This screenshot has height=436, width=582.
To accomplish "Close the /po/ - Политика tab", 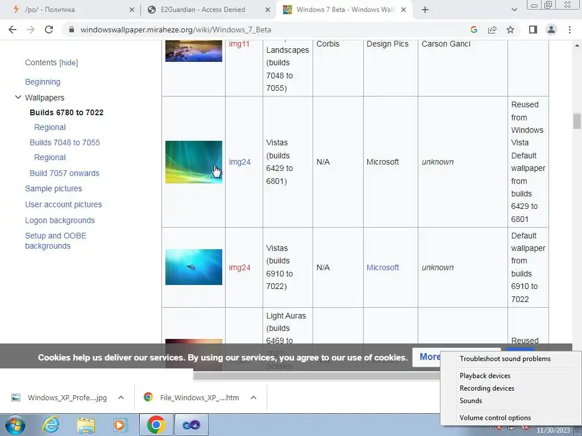I will click(132, 10).
